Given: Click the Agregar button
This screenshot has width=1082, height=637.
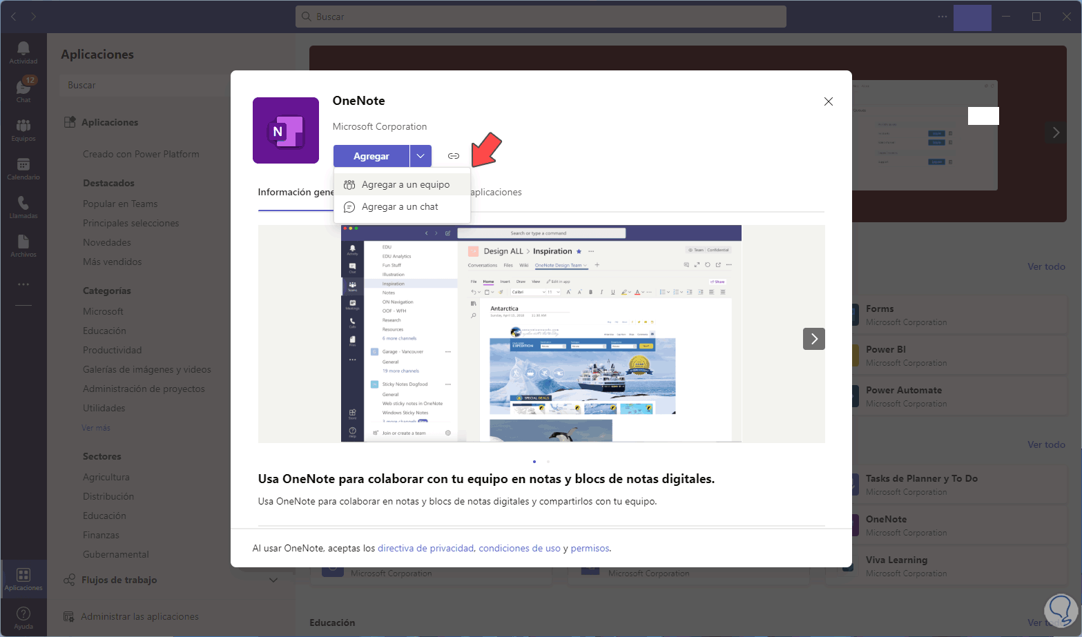Looking at the screenshot, I should tap(371, 156).
